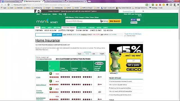180x101 pixels.
Task: Open the credit & debt link
Action: pyautogui.click(x=96, y=30)
